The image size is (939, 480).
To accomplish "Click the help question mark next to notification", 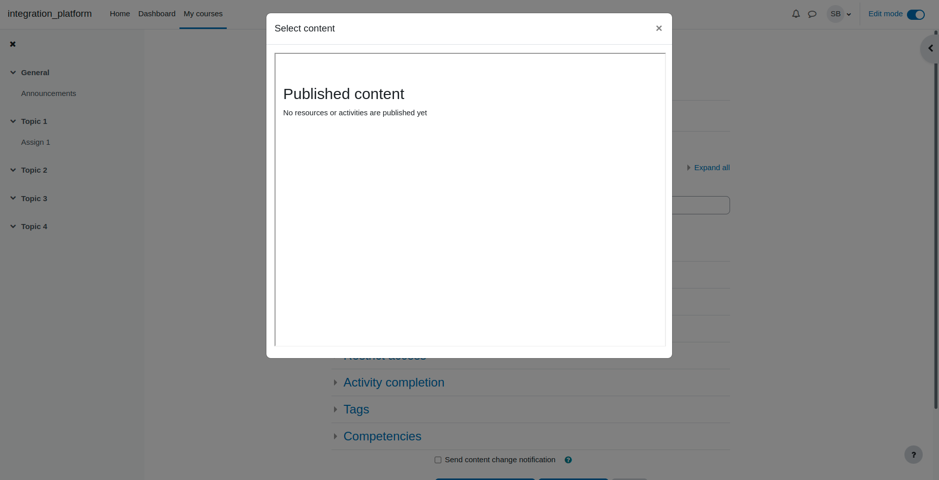I will click(568, 460).
